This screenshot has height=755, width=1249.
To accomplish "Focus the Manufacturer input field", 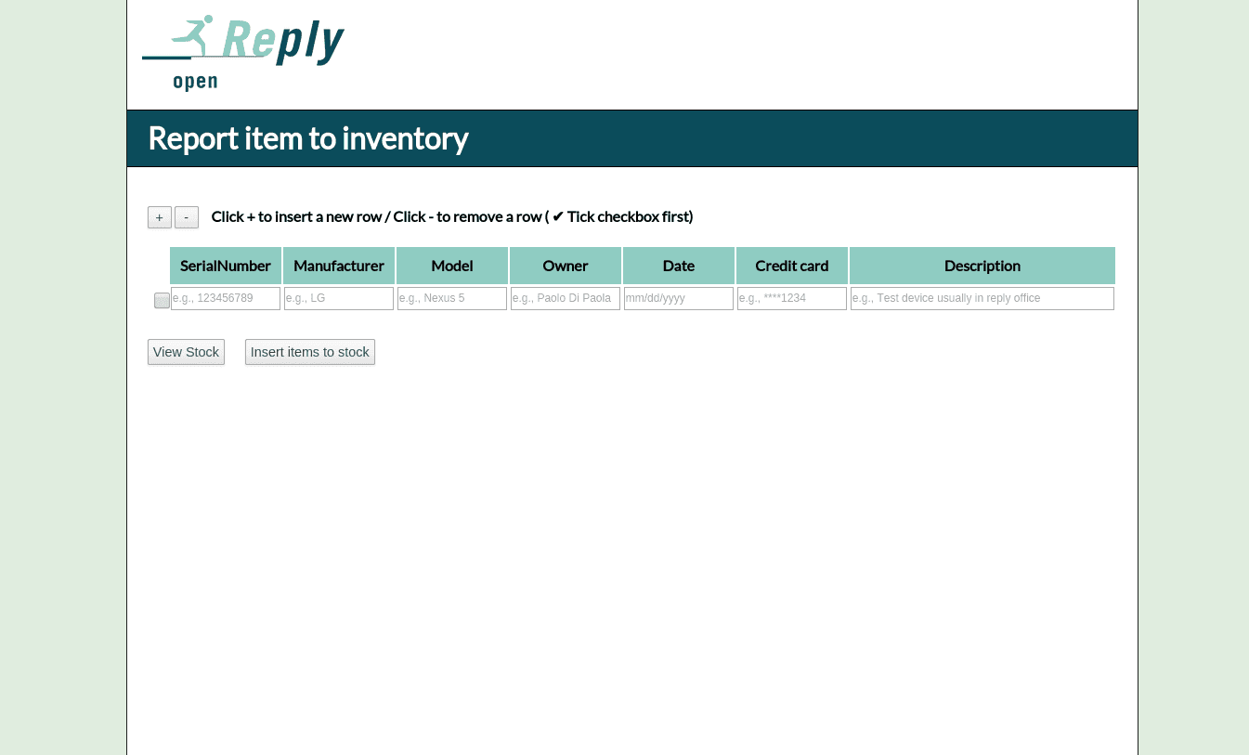I will [x=339, y=298].
